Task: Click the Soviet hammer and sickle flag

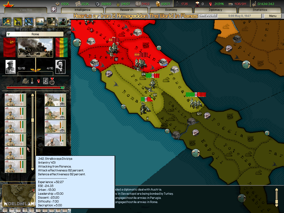Action: (9, 47)
